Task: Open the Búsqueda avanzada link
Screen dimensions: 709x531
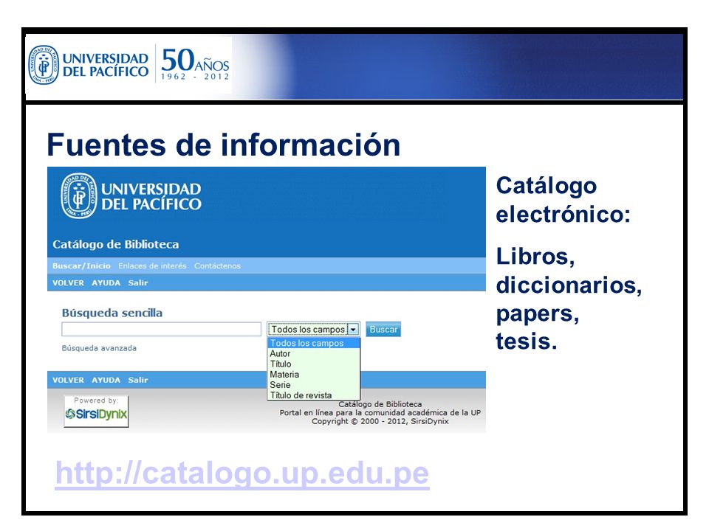Action: [99, 348]
